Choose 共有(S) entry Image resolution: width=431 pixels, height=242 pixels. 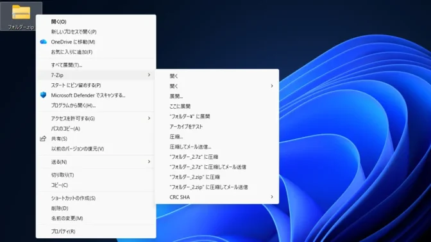(x=96, y=139)
